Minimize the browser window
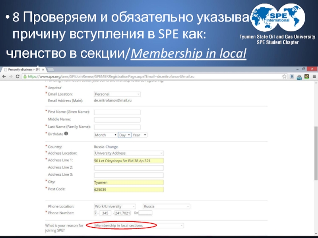318x238 pixels. coord(297,69)
